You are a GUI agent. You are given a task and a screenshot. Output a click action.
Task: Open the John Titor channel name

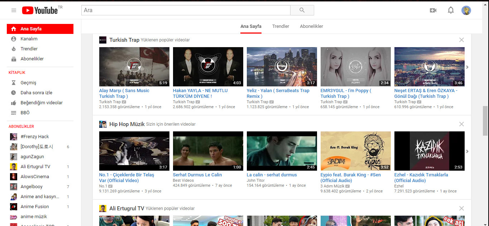click(x=255, y=180)
